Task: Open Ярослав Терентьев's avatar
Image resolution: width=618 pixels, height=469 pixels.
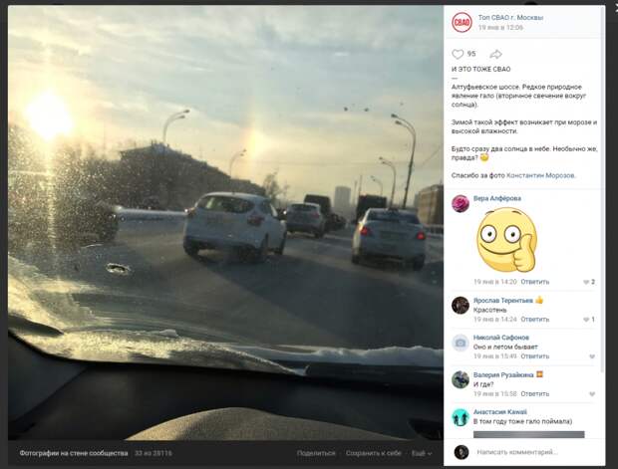Action: tap(461, 305)
